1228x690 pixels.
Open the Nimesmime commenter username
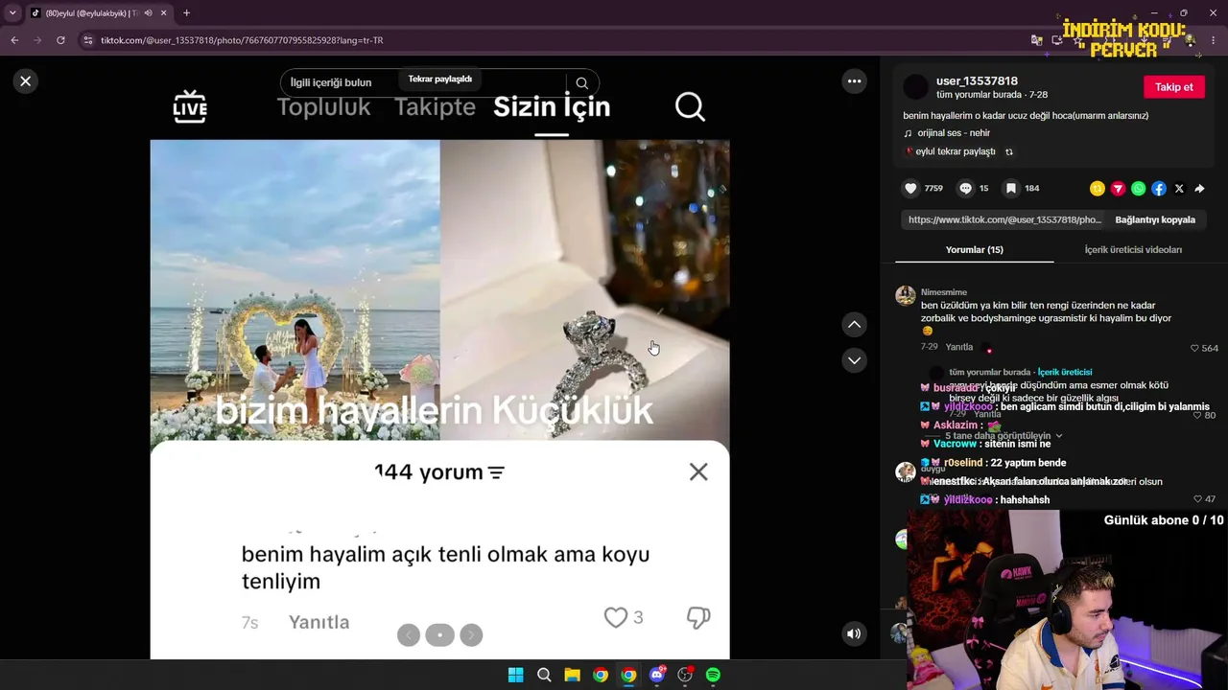[x=944, y=292]
